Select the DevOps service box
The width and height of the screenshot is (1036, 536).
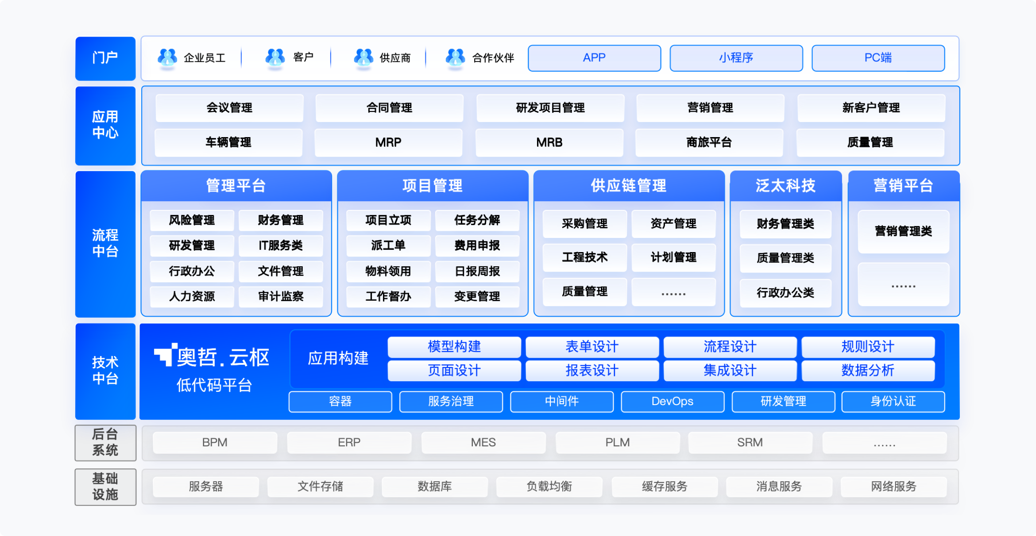pyautogui.click(x=672, y=402)
